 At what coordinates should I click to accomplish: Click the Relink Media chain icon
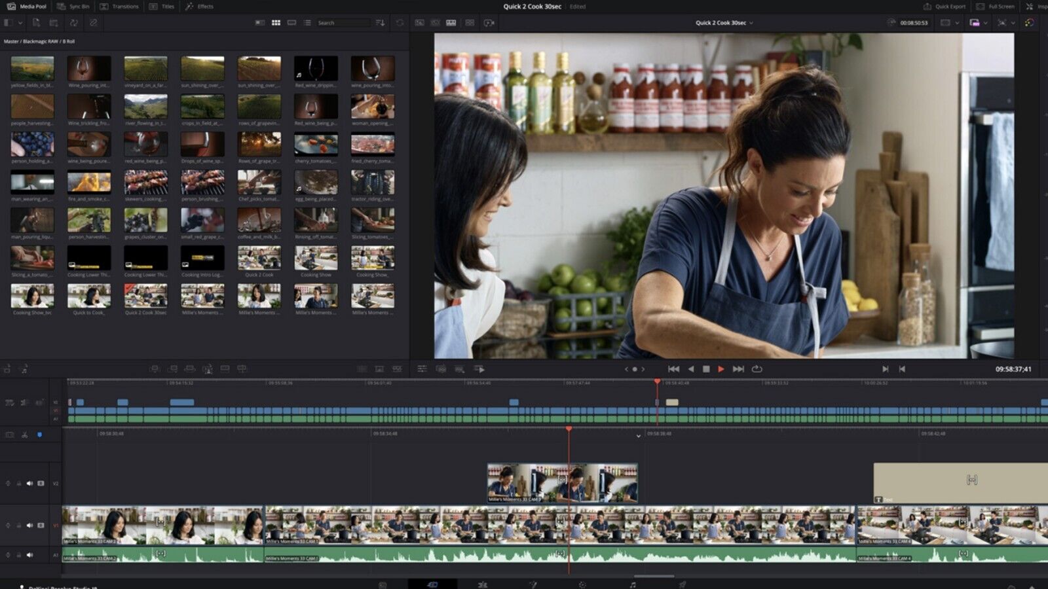(x=93, y=22)
